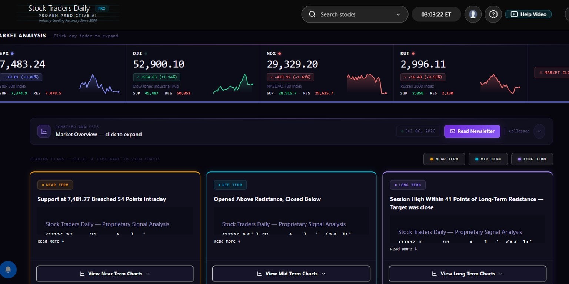This screenshot has height=284, width=569.
Task: Click the RUT sparkline chart
Action: tap(500, 84)
